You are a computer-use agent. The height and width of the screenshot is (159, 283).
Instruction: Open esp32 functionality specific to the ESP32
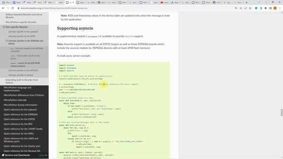25,57
